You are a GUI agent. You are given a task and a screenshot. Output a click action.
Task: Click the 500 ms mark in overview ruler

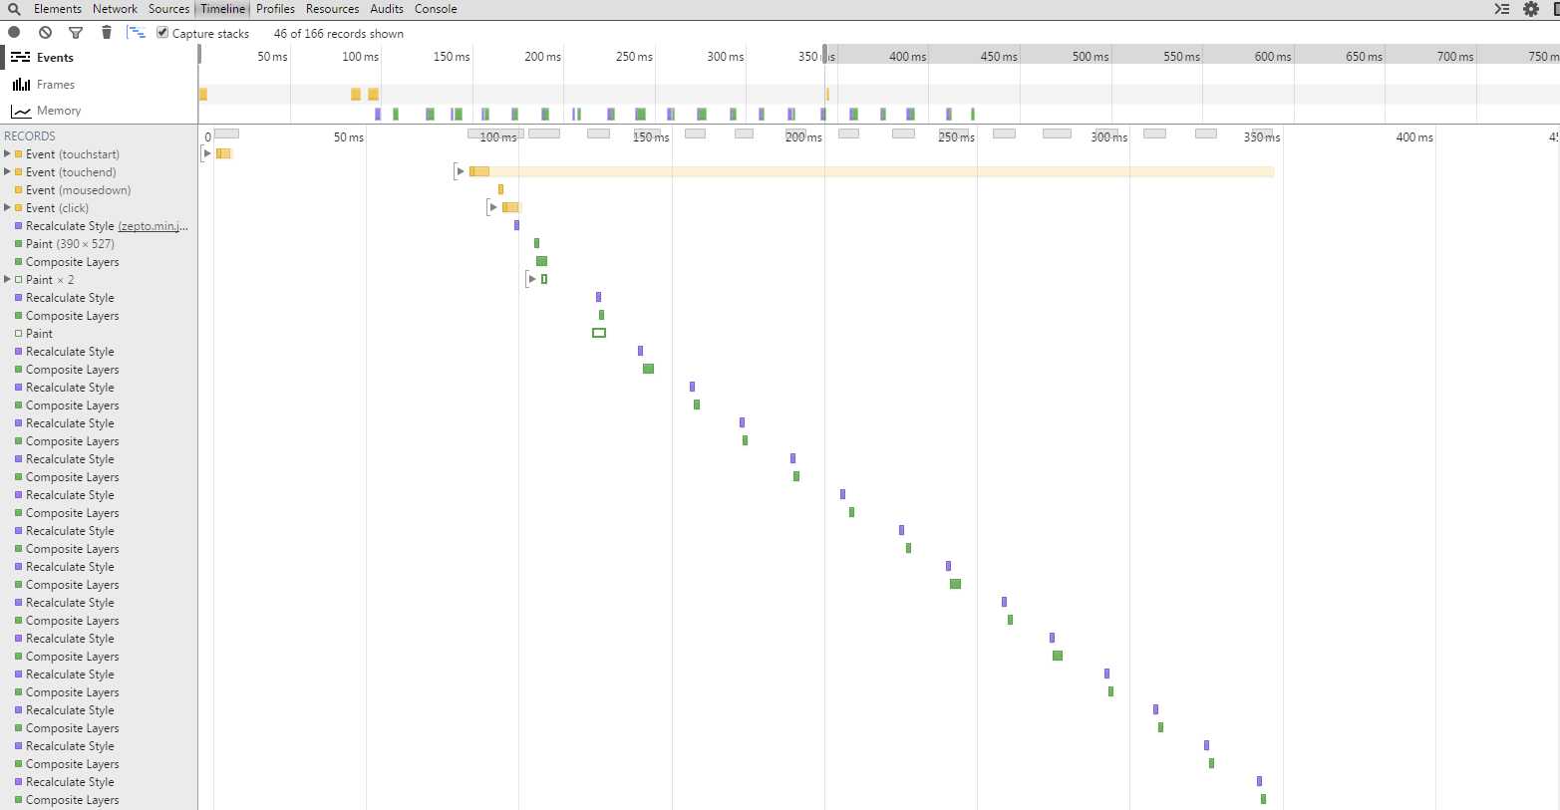pyautogui.click(x=1091, y=57)
